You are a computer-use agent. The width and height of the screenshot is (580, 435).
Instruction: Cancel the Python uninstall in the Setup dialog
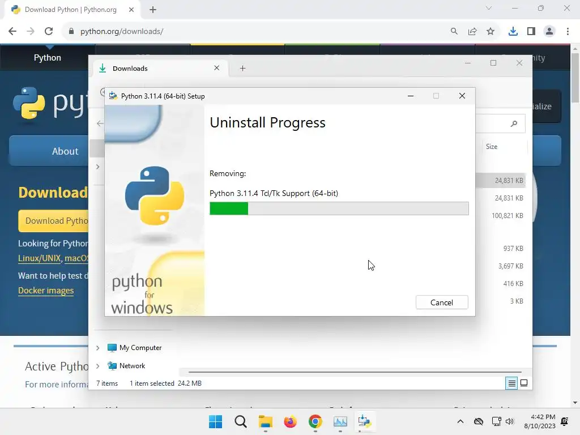pos(442,302)
